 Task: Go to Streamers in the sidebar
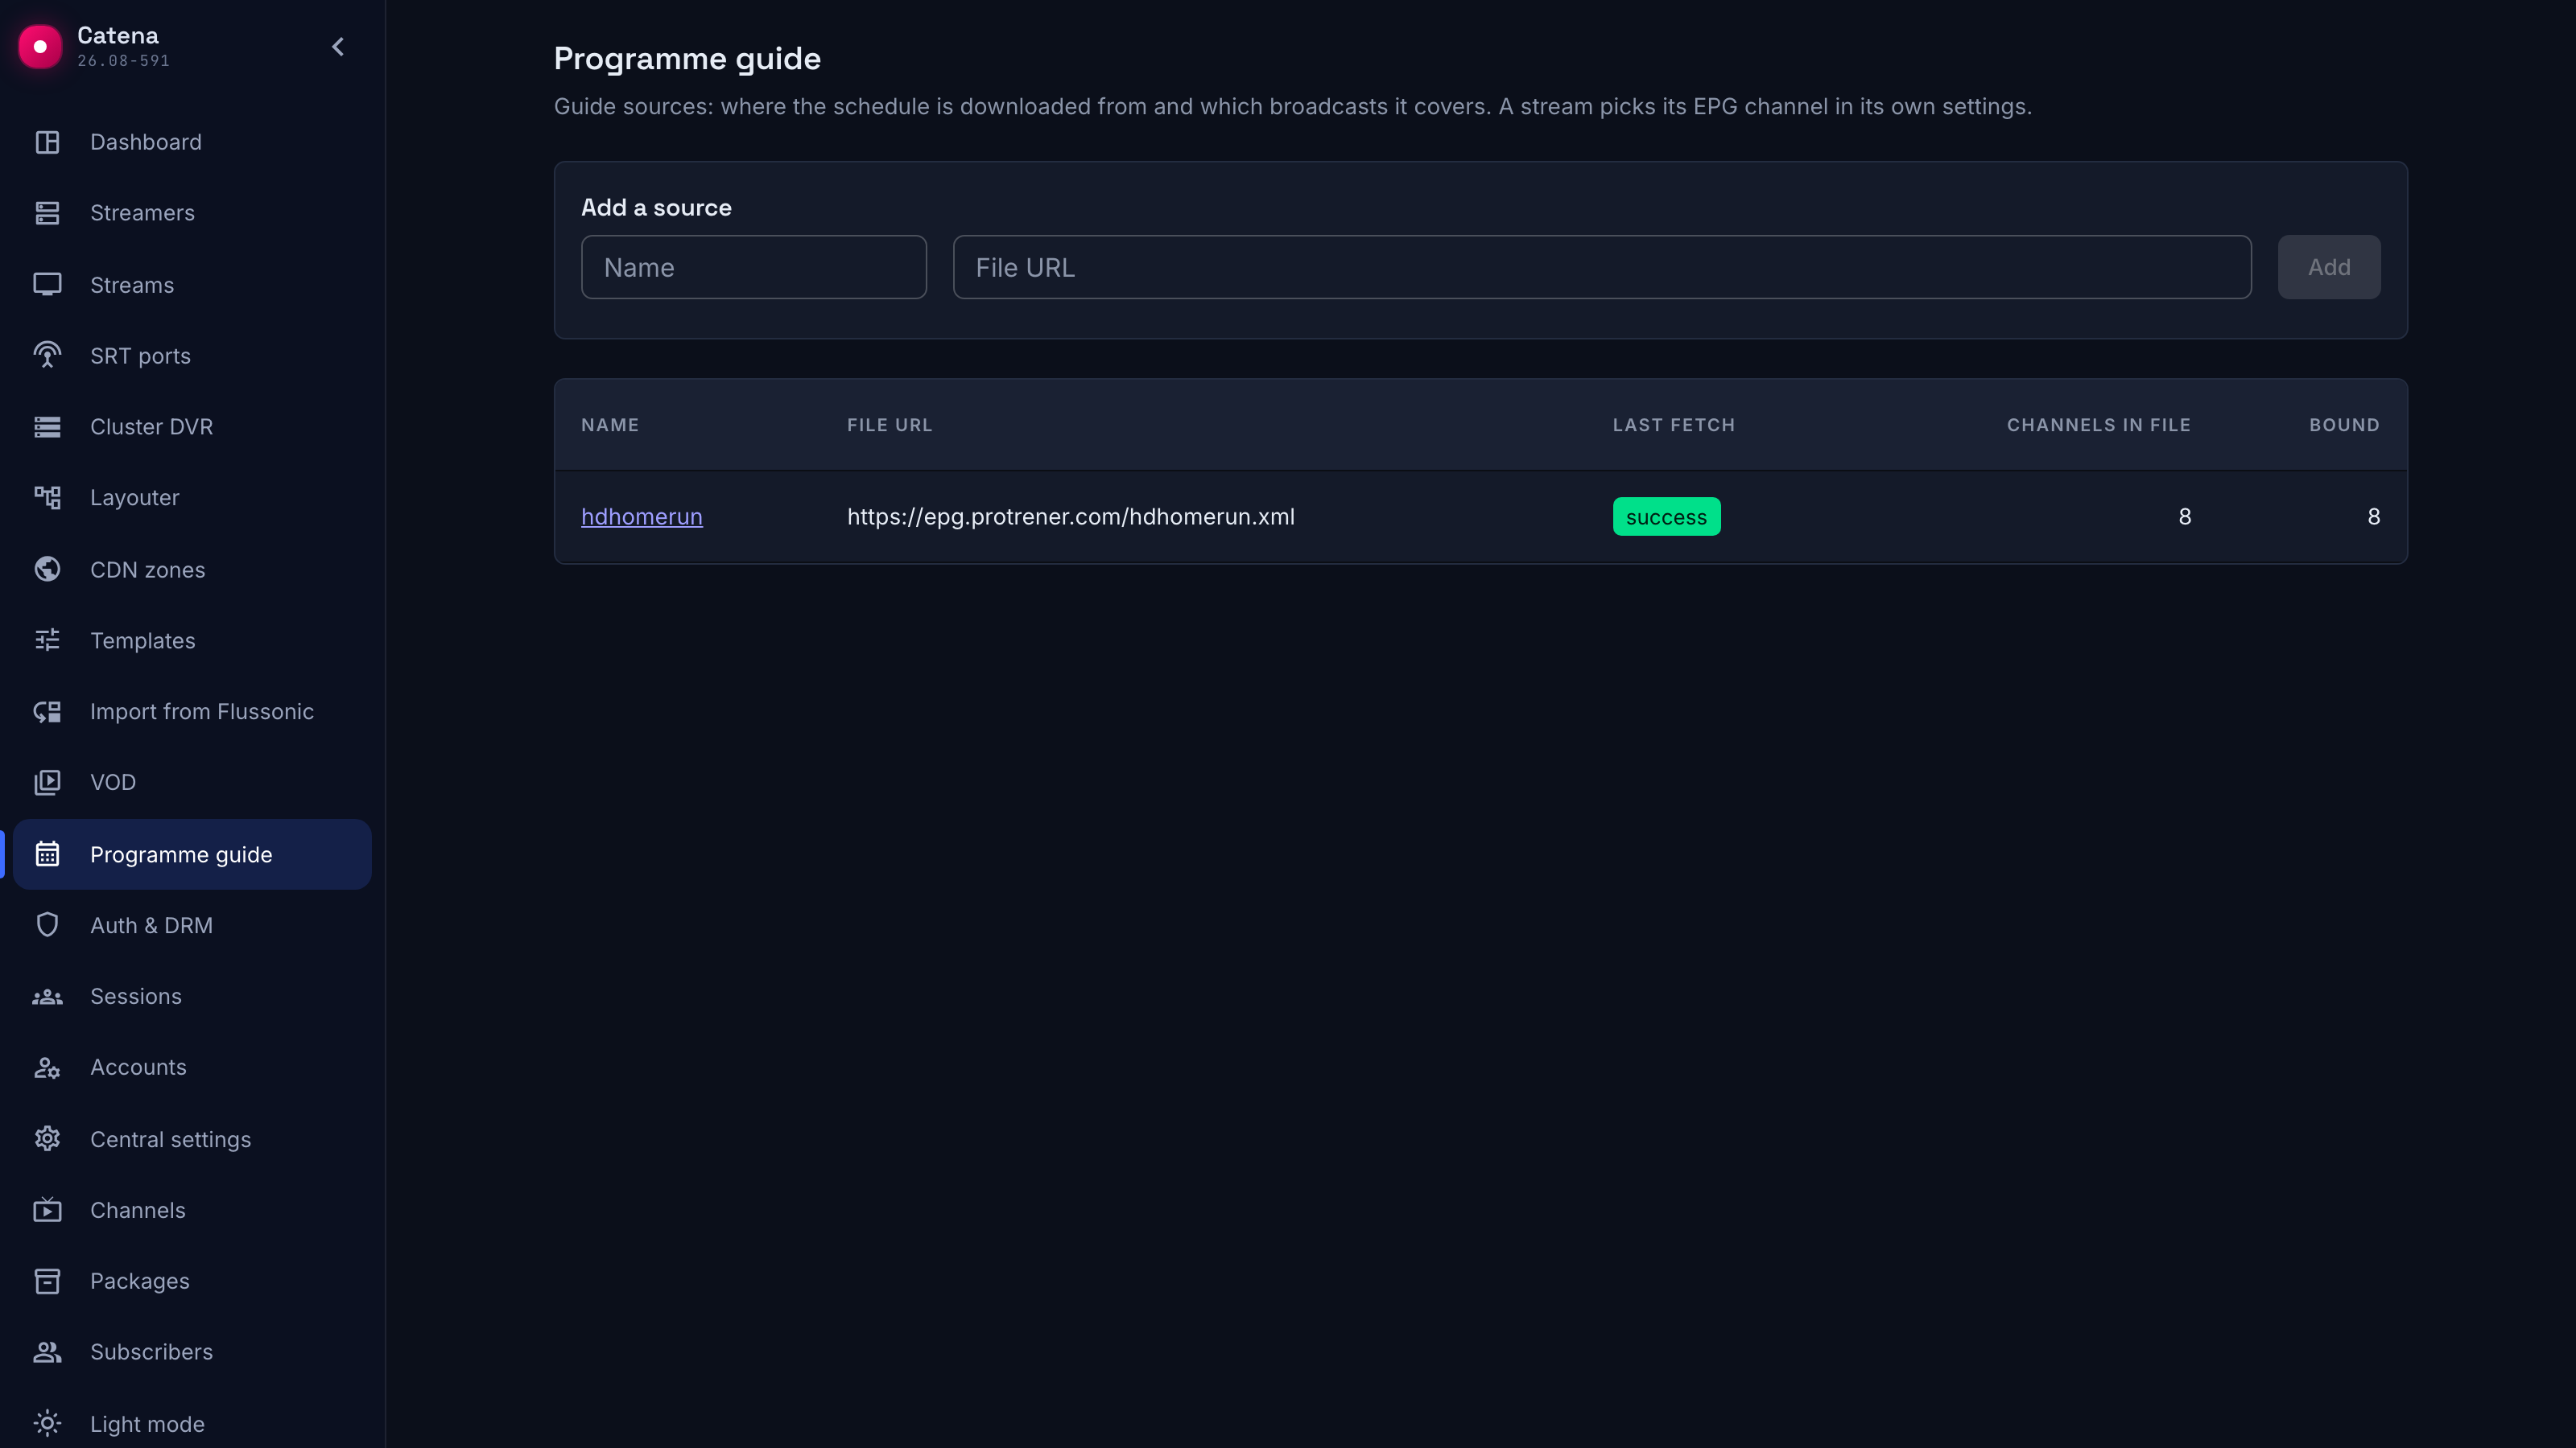click(192, 213)
